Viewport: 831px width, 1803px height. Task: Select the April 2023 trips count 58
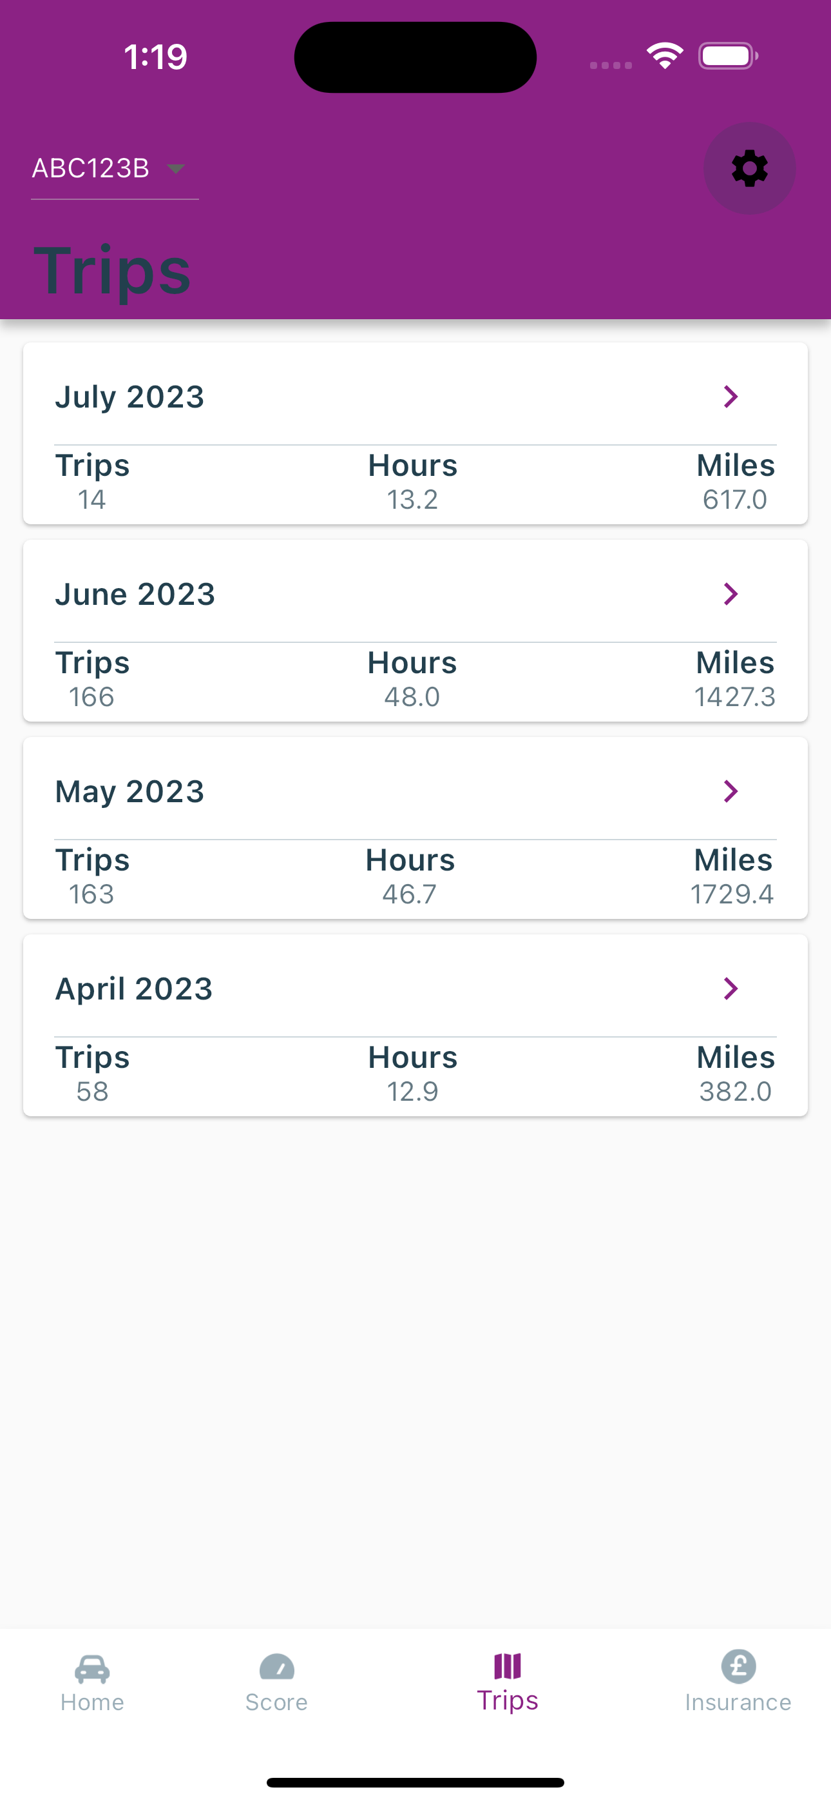[x=92, y=1091]
